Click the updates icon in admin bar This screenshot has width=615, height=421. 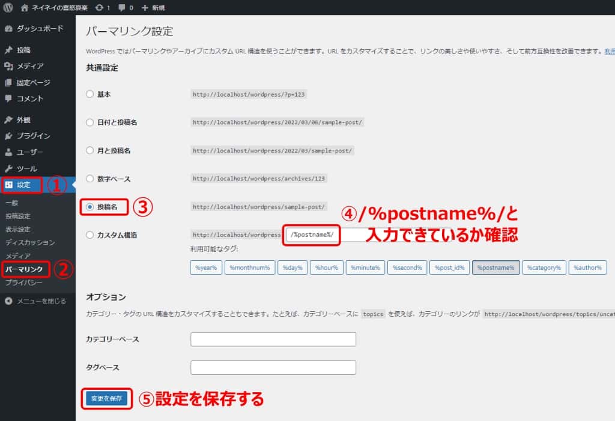click(99, 7)
